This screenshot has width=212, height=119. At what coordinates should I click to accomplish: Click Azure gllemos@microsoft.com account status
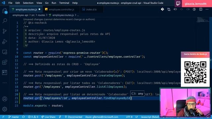tap(102, 117)
